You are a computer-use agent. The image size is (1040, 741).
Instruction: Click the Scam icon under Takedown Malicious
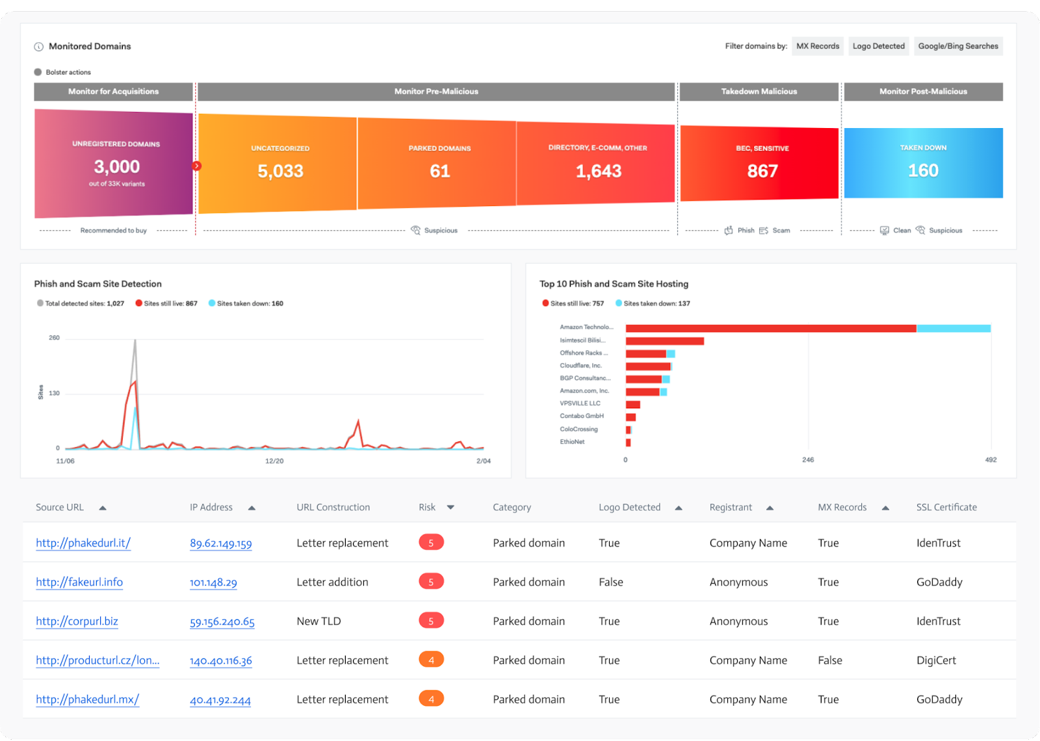[x=764, y=230]
